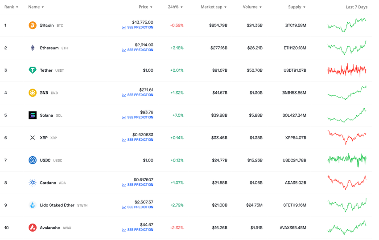Image resolution: width=379 pixels, height=240 pixels.
Task: Open BNB SEE PREDICTION link
Action: [x=140, y=95]
